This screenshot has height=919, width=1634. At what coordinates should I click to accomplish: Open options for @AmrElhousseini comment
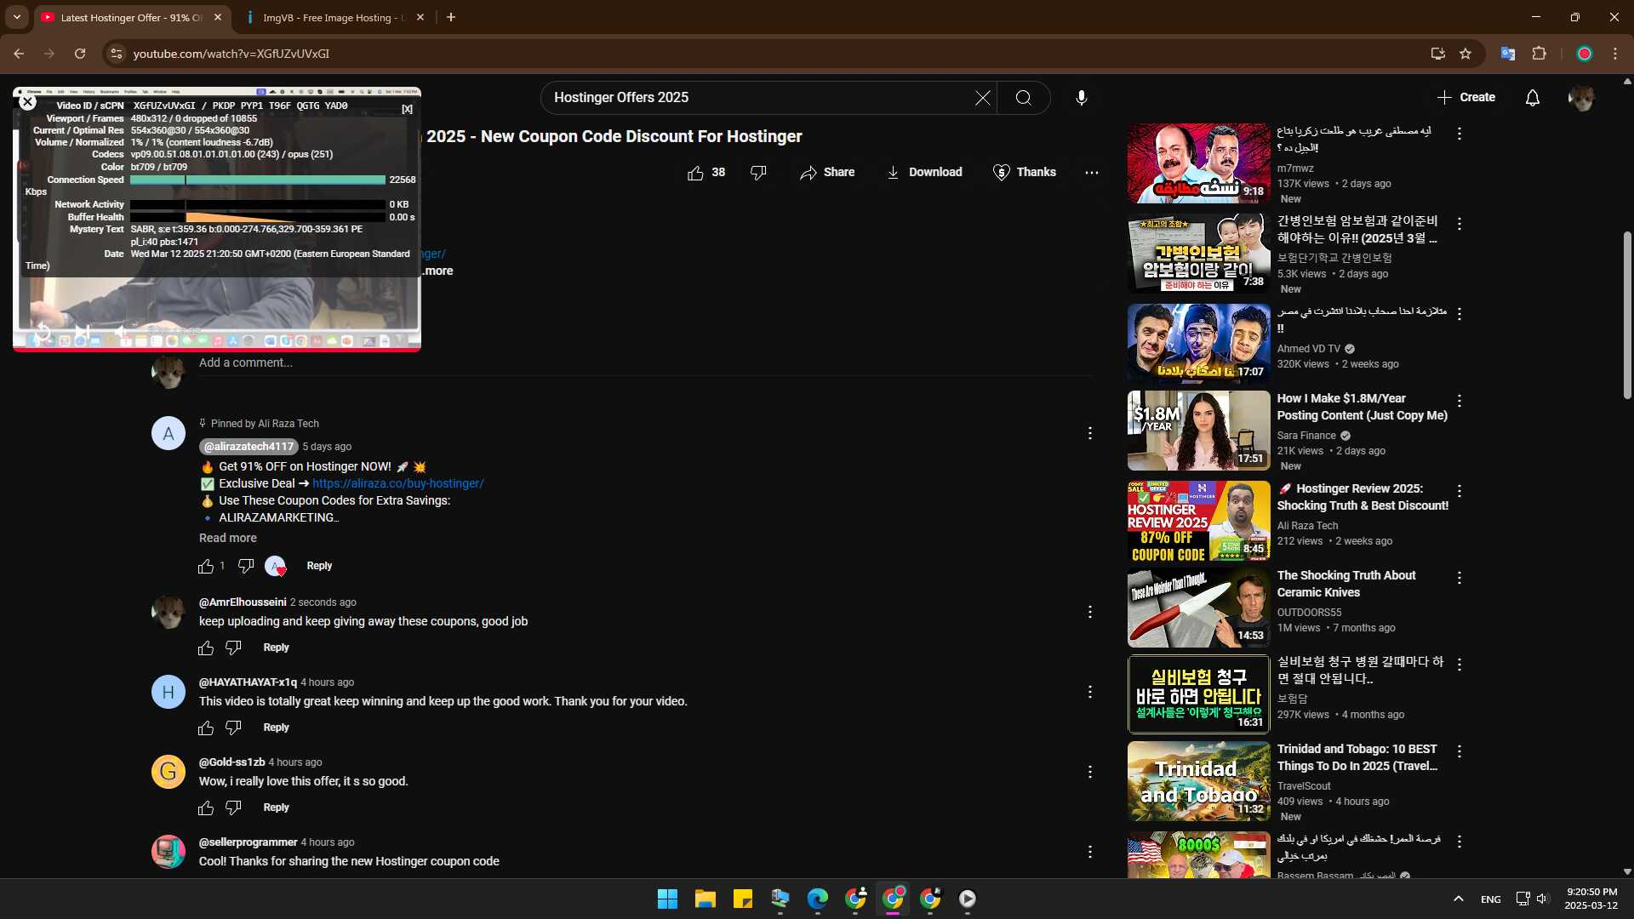(x=1089, y=612)
